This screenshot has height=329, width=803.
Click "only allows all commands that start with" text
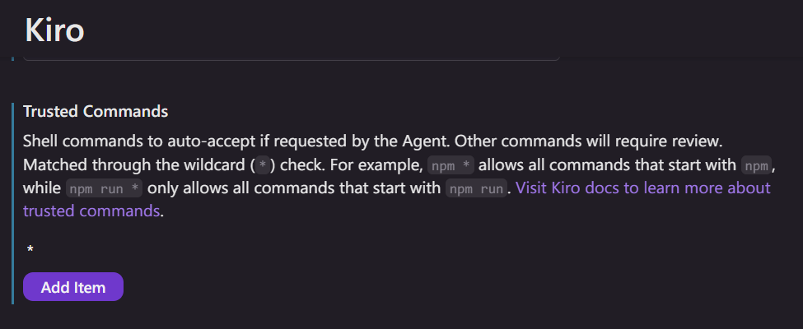pyautogui.click(x=294, y=188)
